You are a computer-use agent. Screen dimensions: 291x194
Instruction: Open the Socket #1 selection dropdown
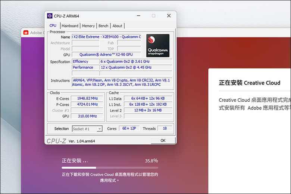tap(87, 129)
